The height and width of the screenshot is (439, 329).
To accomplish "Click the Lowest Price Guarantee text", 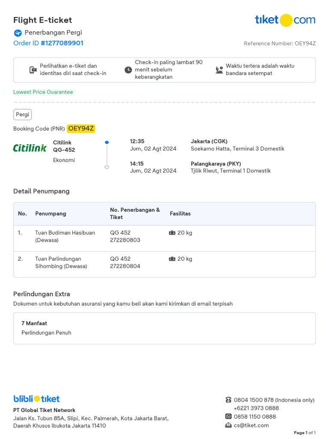I will [43, 92].
